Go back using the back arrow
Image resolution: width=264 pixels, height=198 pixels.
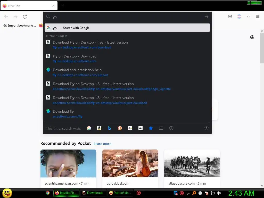(x=6, y=17)
